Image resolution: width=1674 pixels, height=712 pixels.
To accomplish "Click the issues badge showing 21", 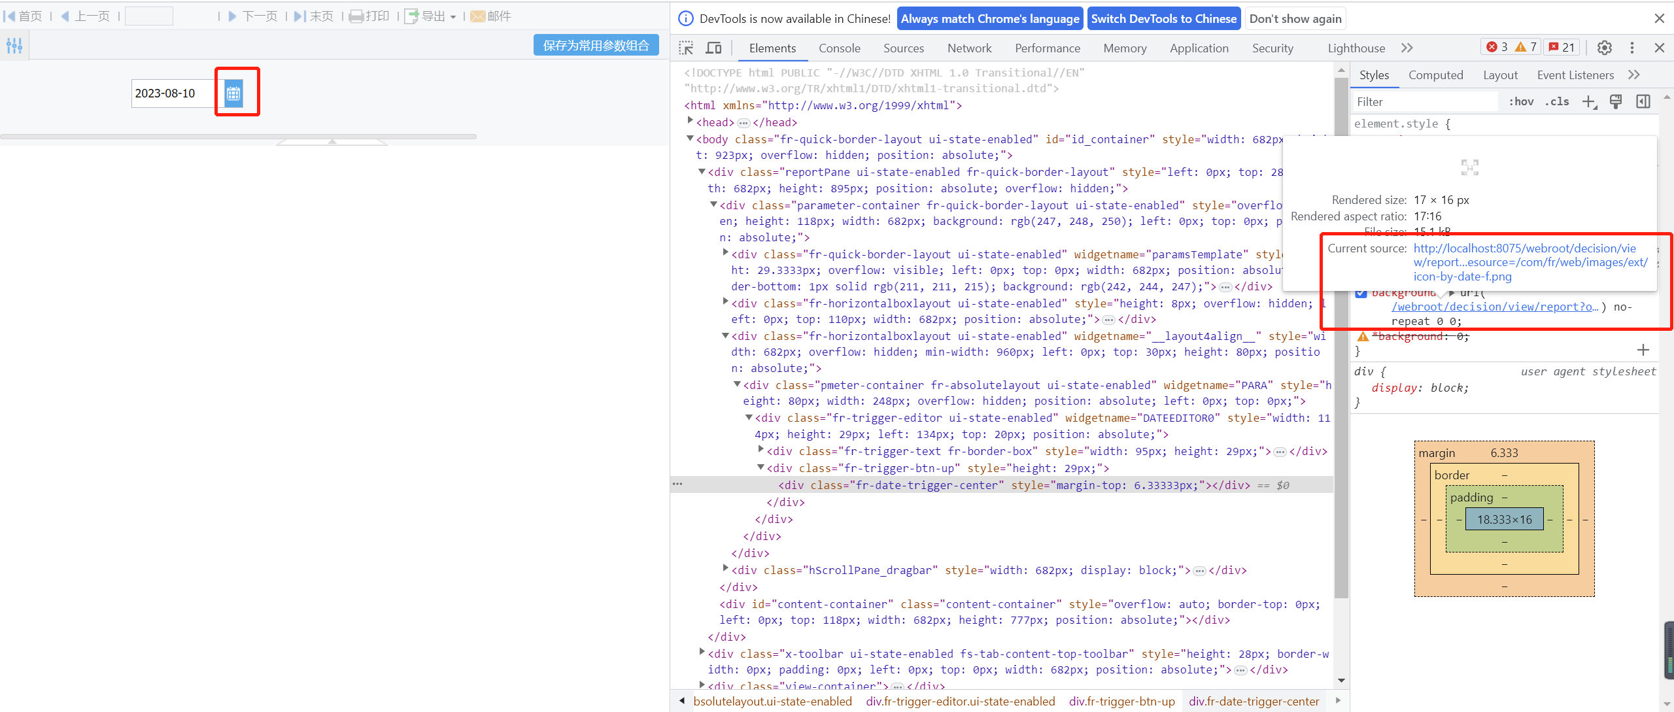I will click(x=1562, y=47).
